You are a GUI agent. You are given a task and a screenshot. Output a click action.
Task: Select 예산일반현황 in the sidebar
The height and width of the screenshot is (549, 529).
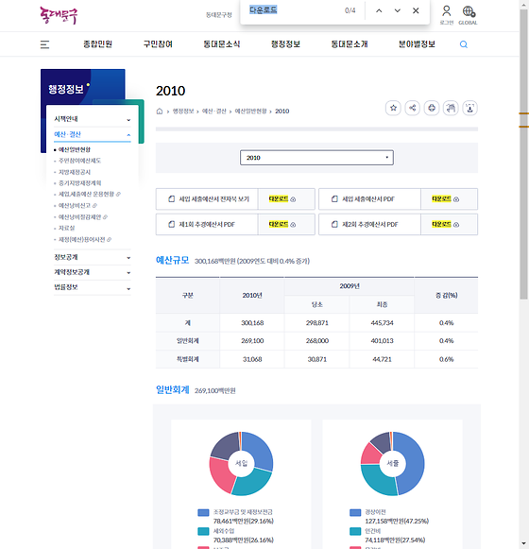click(75, 150)
